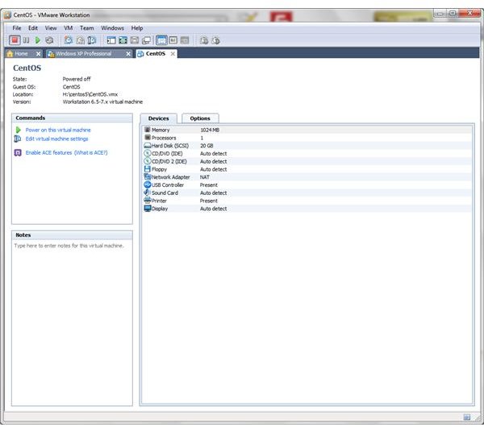Screen dimensions: 484x427
Task: Click the first replay/record toolbar icon
Action: coord(204,40)
